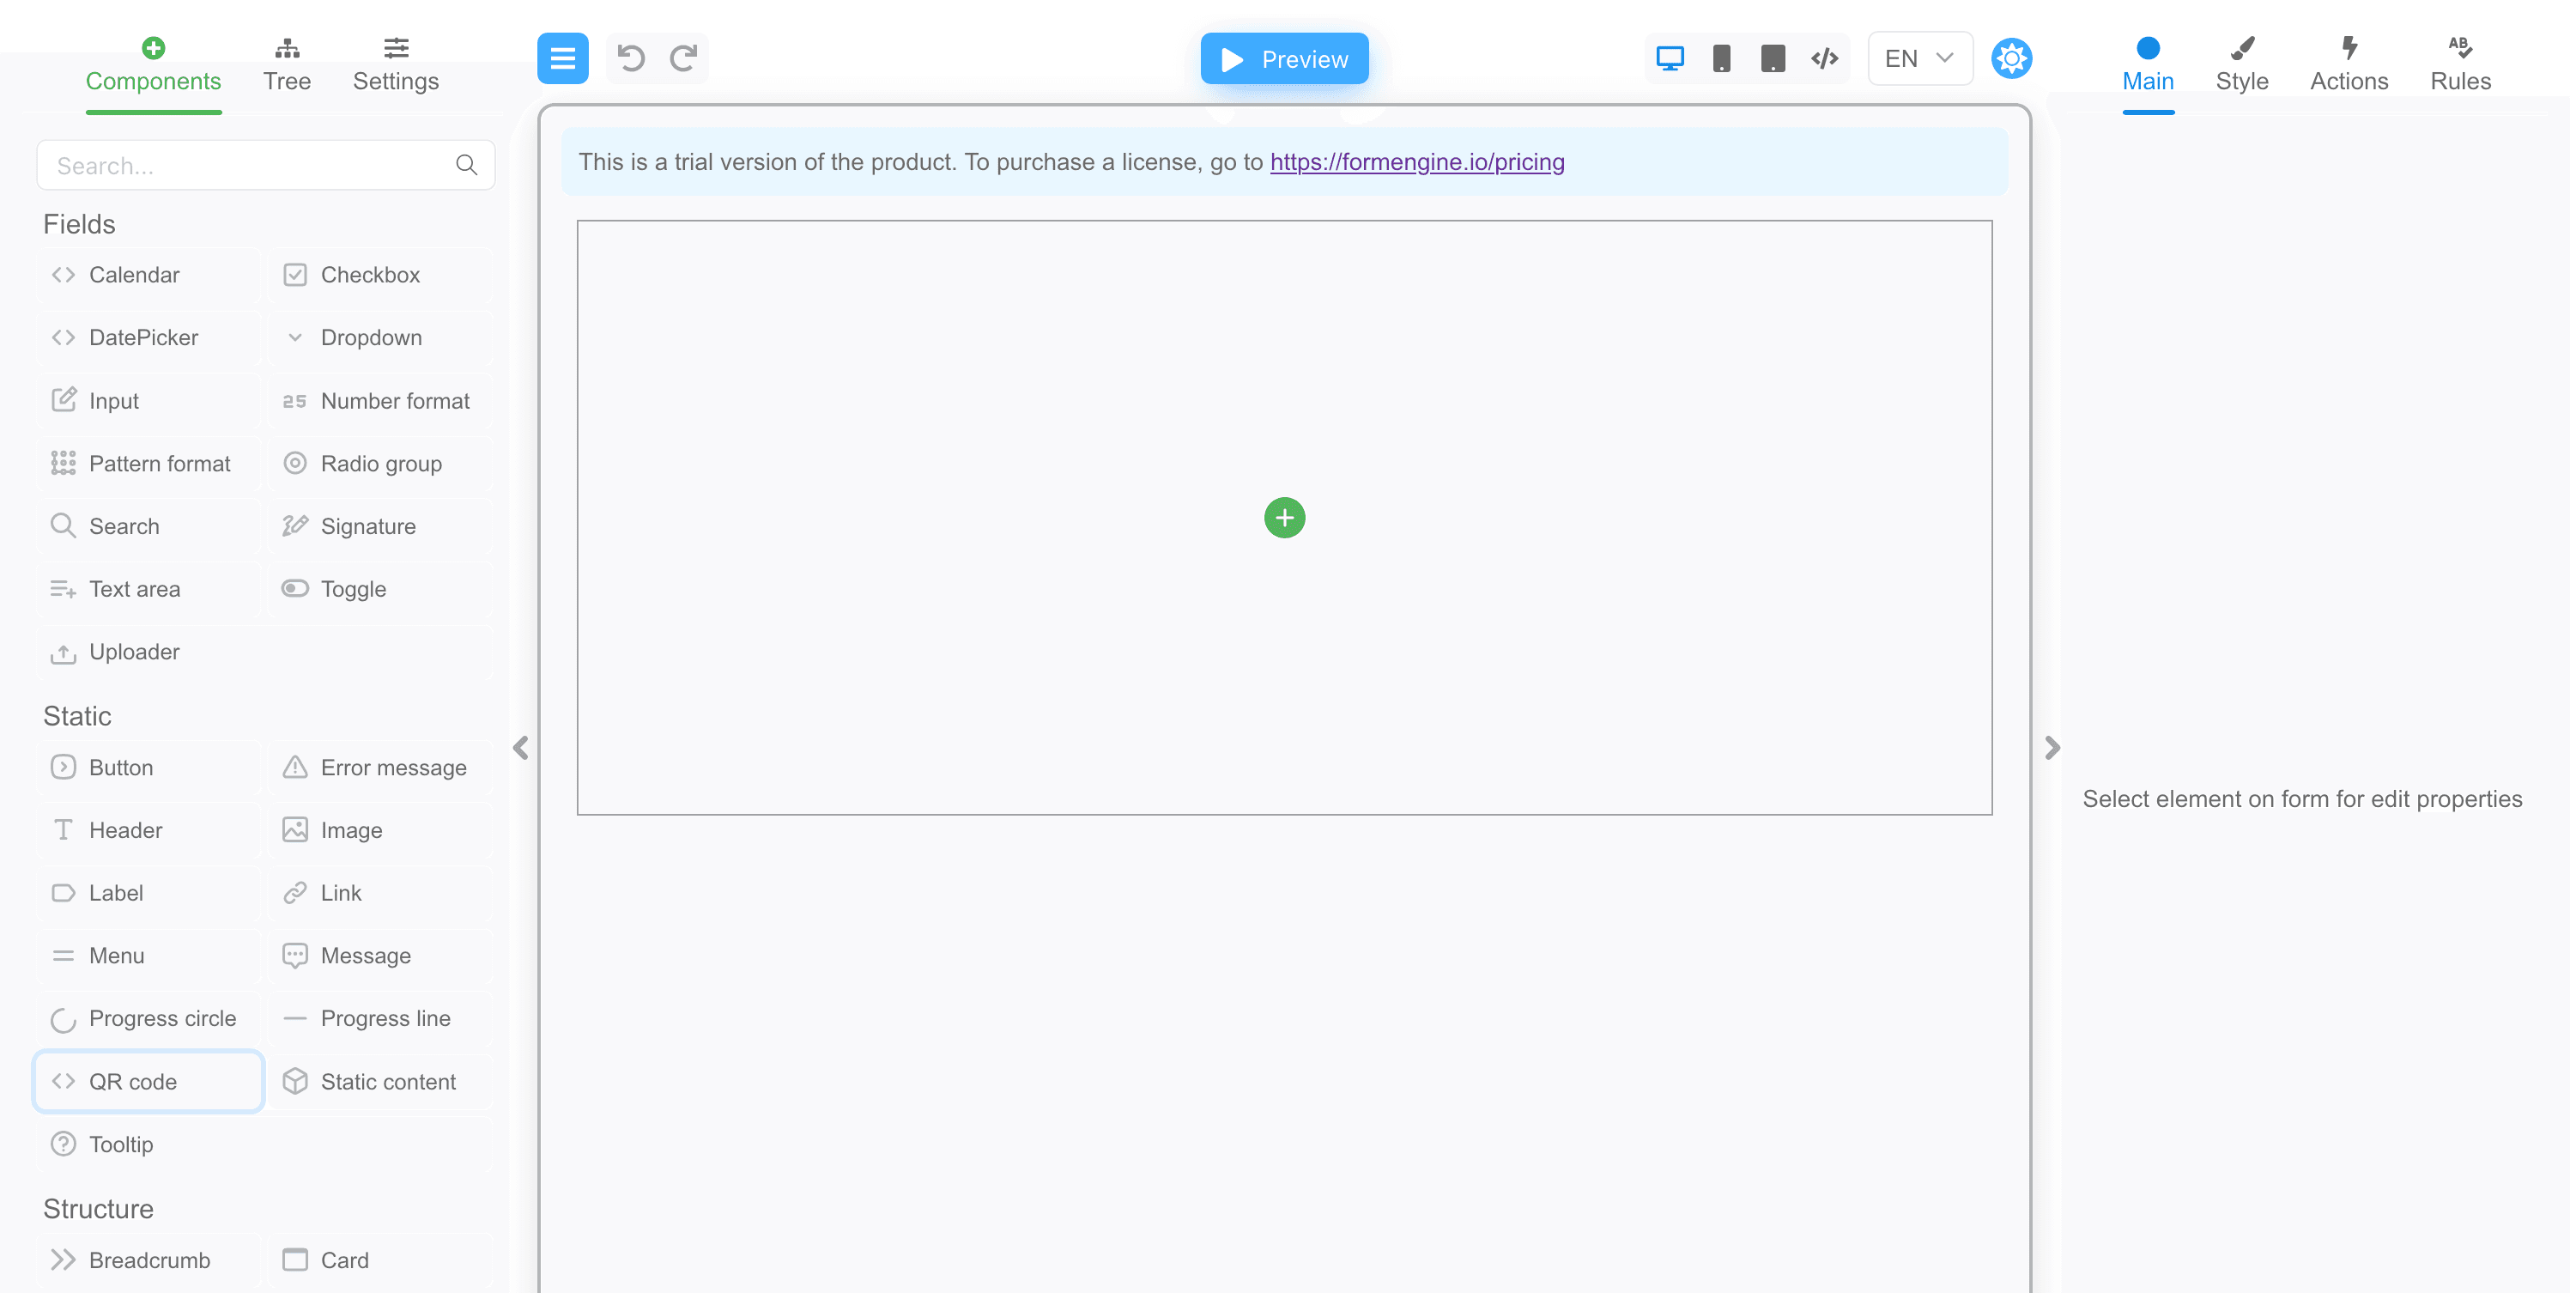The width and height of the screenshot is (2570, 1293).
Task: Open the hamburger menu
Action: click(563, 58)
